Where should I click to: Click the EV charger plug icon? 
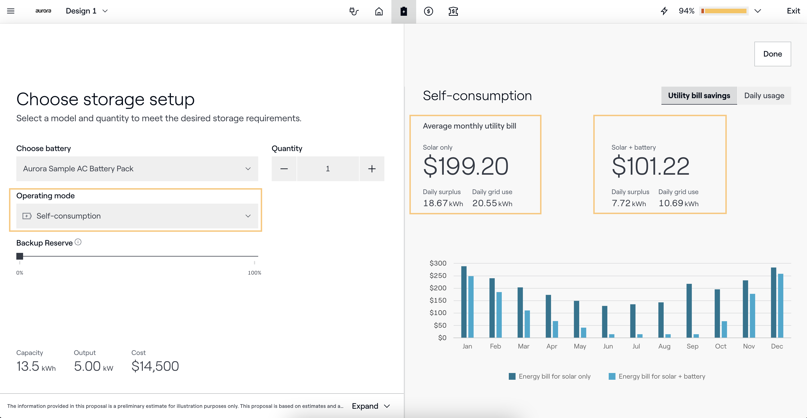pos(354,11)
